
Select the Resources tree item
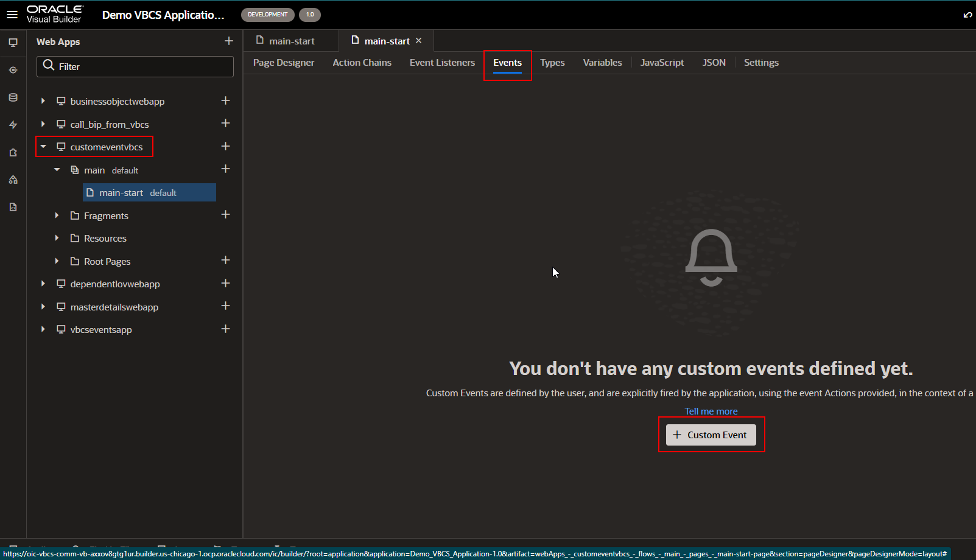(105, 238)
